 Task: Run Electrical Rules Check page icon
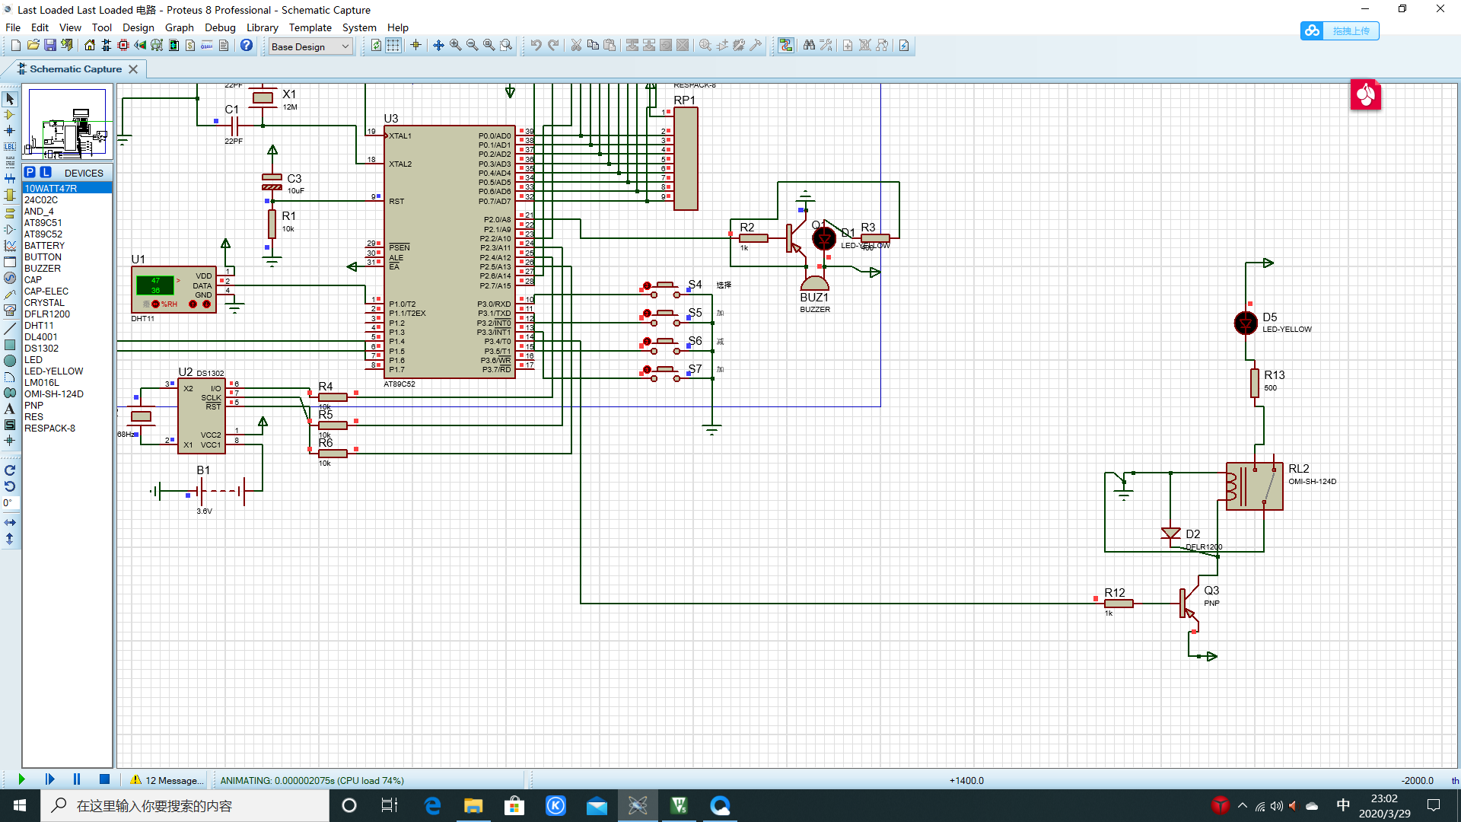click(x=904, y=46)
